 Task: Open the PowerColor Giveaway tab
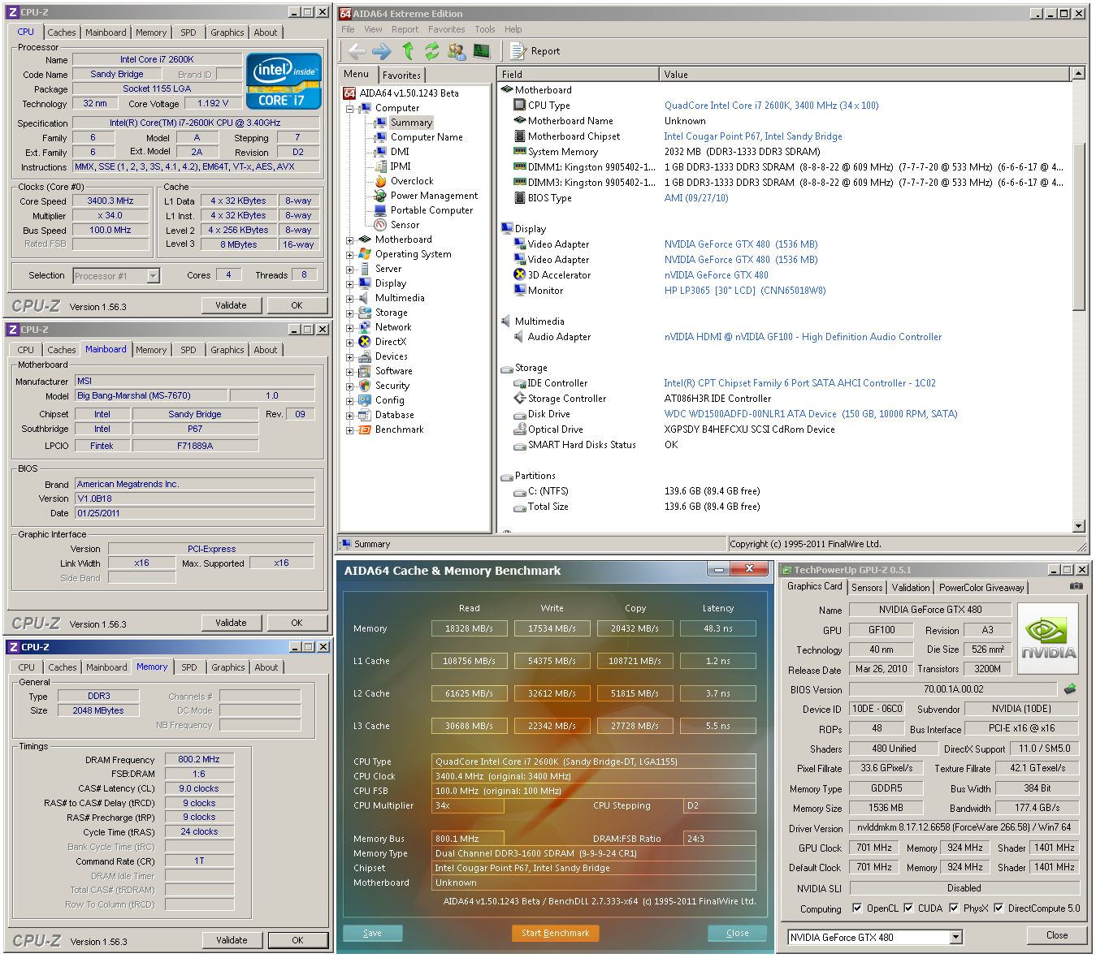pos(981,588)
